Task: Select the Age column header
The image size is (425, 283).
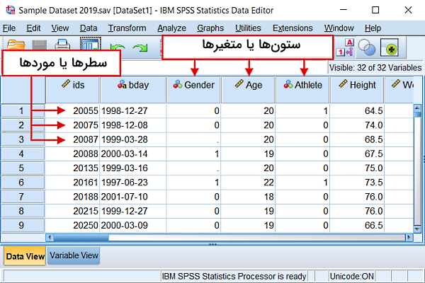Action: [249, 90]
